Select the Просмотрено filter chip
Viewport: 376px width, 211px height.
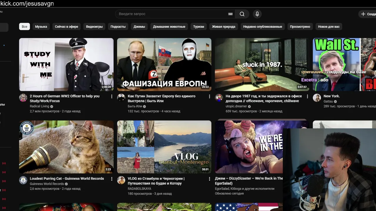[x=300, y=26]
